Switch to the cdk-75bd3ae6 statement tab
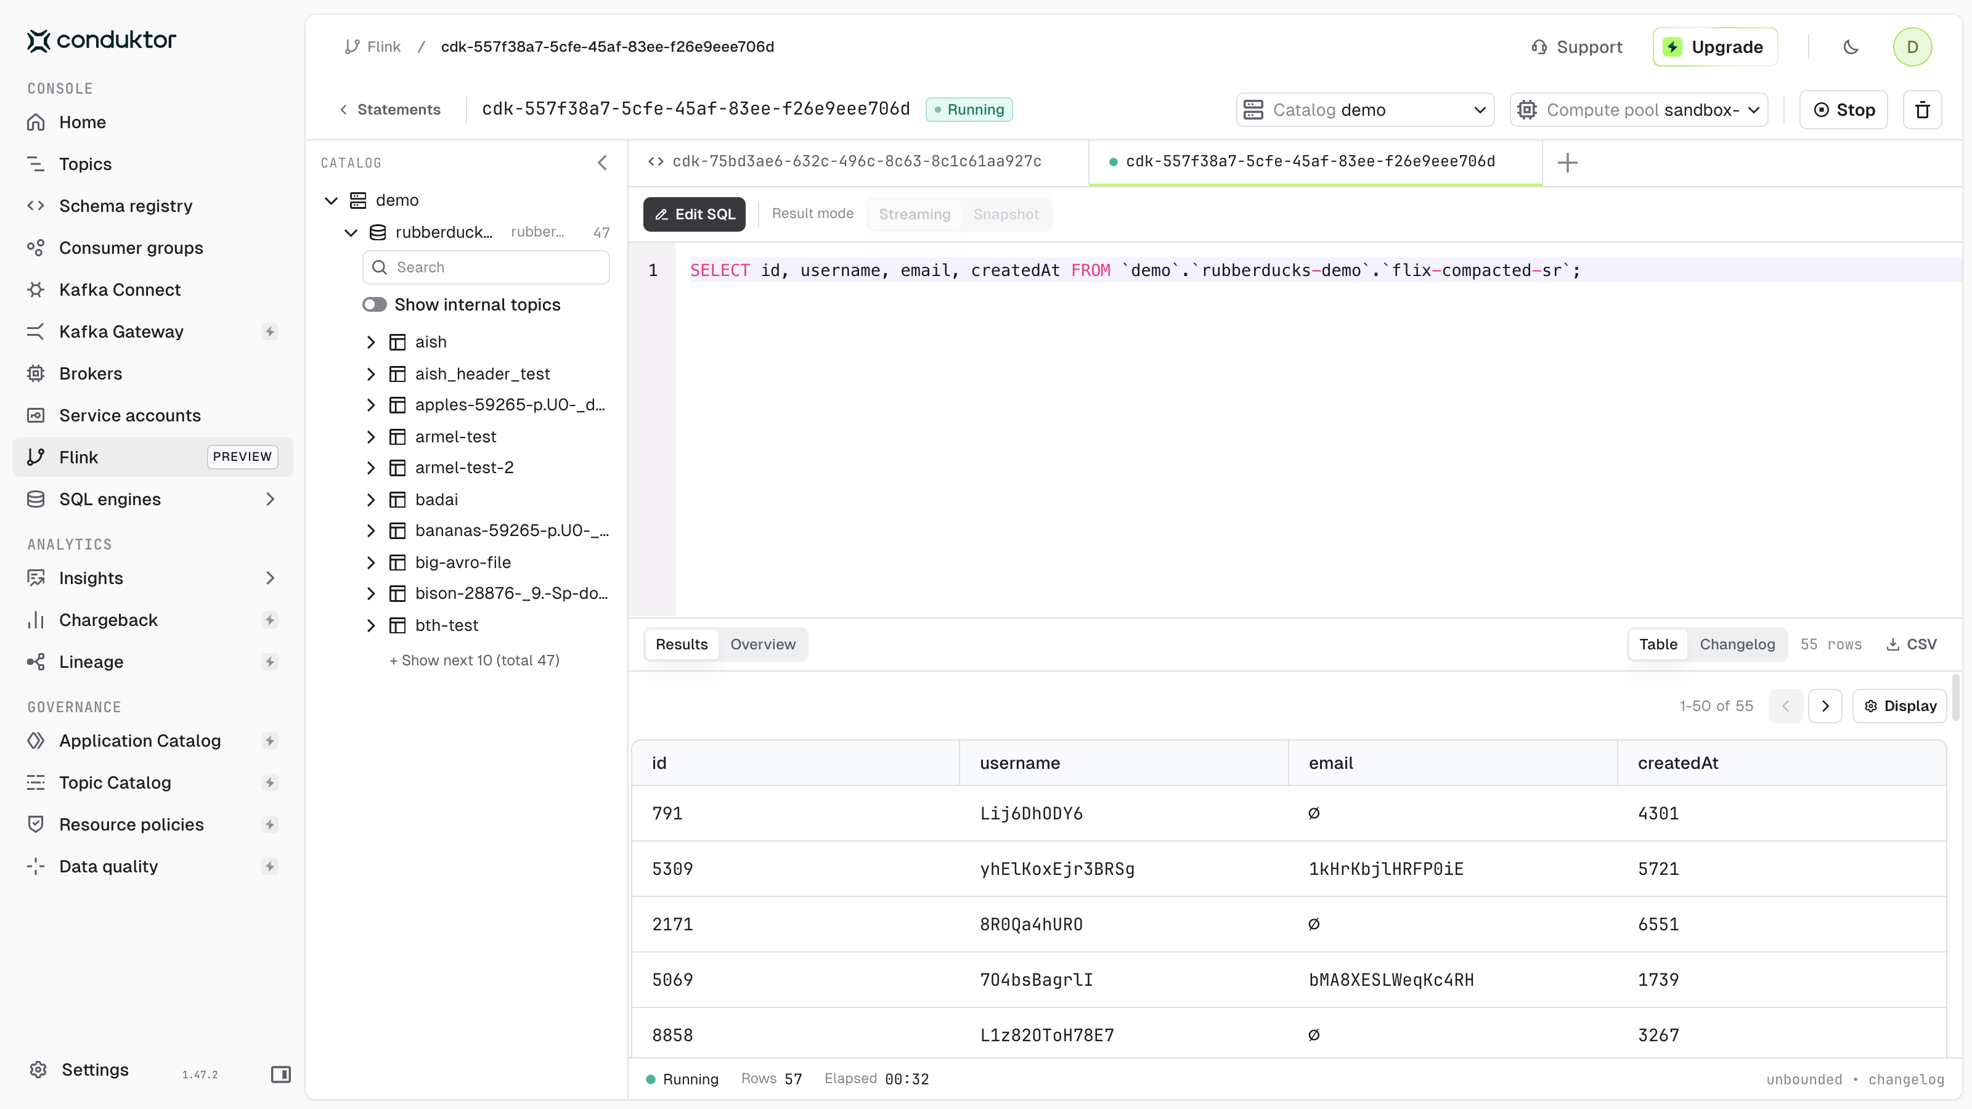 [x=857, y=162]
